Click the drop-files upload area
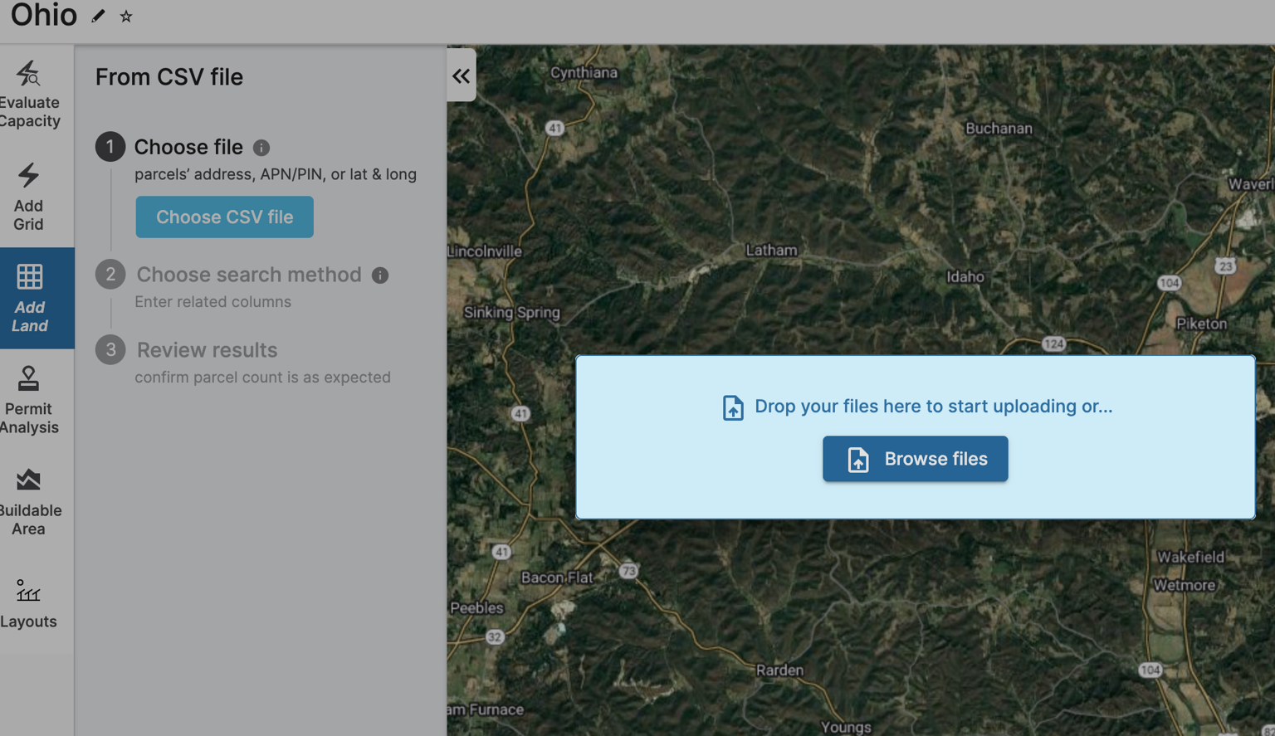1275x736 pixels. click(x=915, y=390)
